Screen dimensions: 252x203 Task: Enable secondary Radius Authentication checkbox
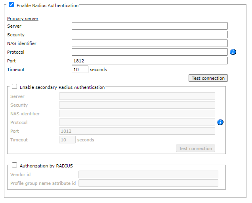tap(15, 86)
